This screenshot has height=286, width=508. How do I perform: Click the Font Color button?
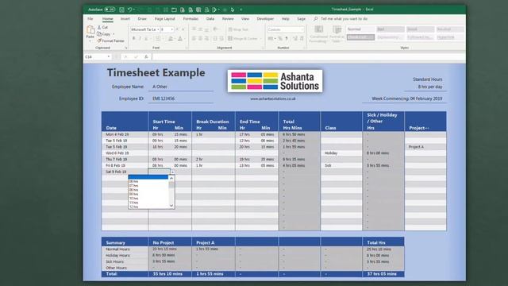[x=180, y=39]
